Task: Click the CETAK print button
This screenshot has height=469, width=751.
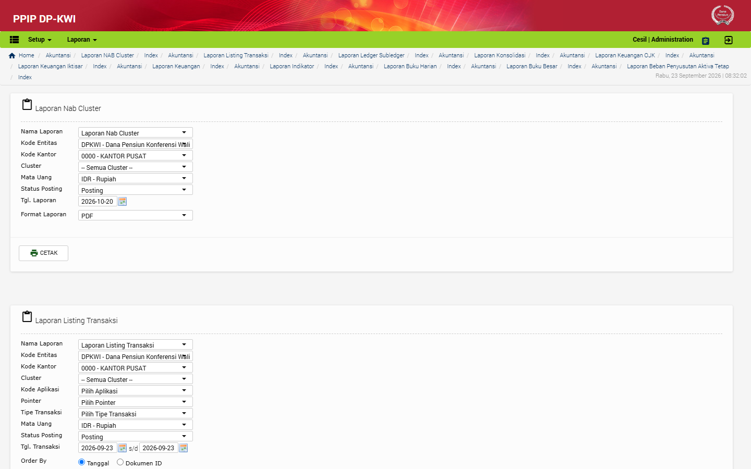Action: pyautogui.click(x=43, y=253)
